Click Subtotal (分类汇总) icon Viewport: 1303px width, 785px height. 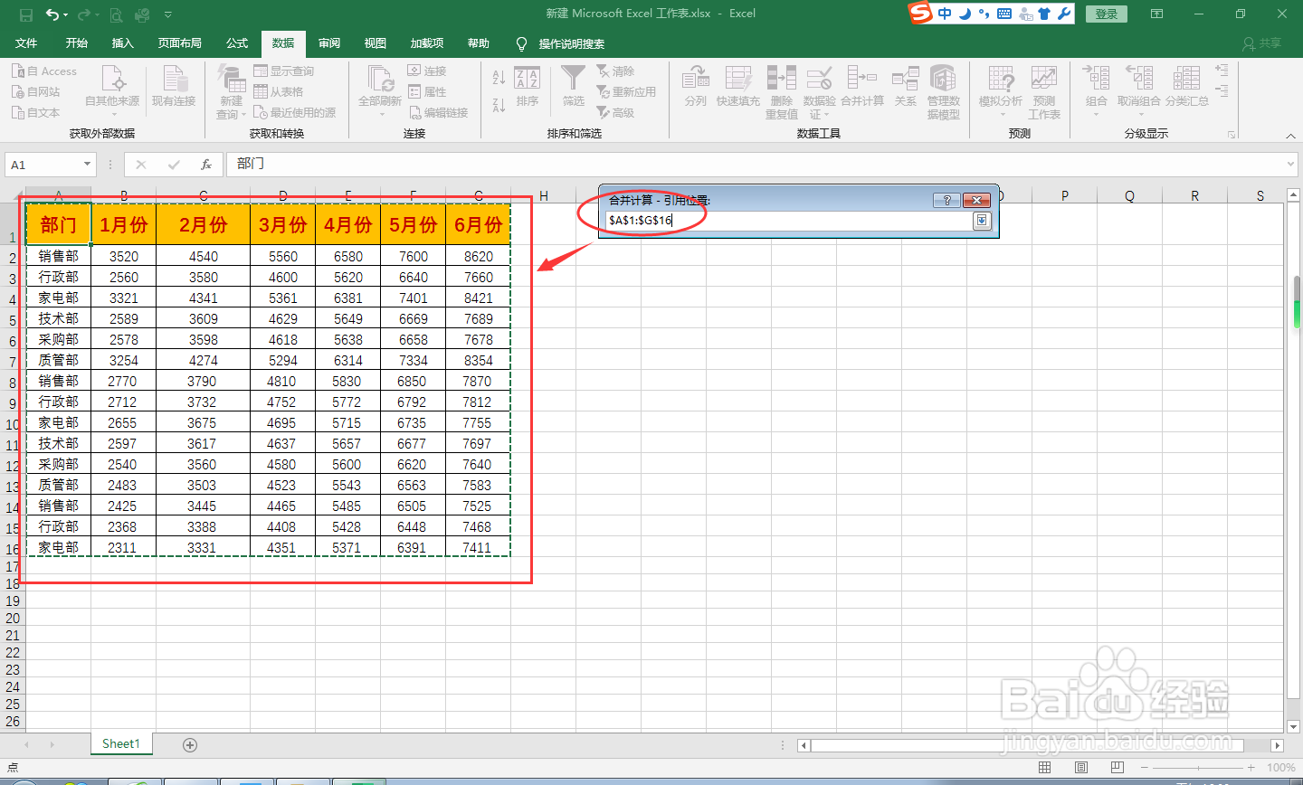click(x=1186, y=88)
